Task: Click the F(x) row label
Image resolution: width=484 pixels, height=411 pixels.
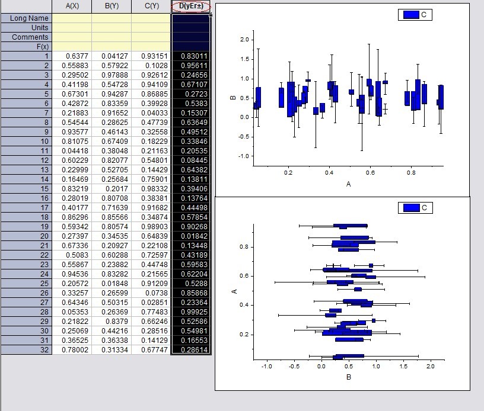Action: [27, 47]
